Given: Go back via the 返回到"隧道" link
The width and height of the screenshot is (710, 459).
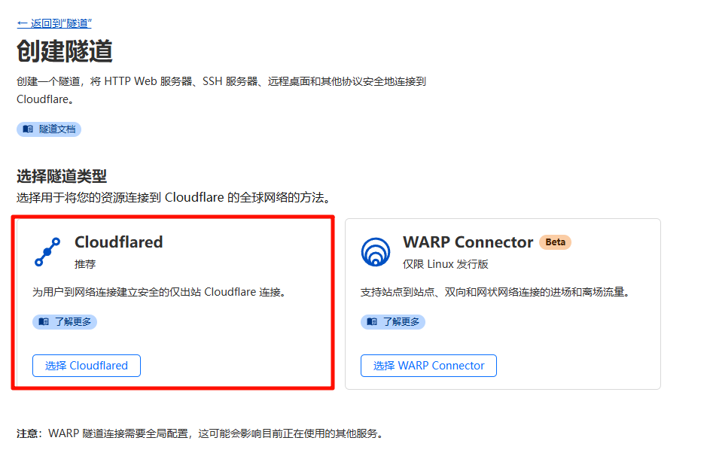Looking at the screenshot, I should (54, 23).
